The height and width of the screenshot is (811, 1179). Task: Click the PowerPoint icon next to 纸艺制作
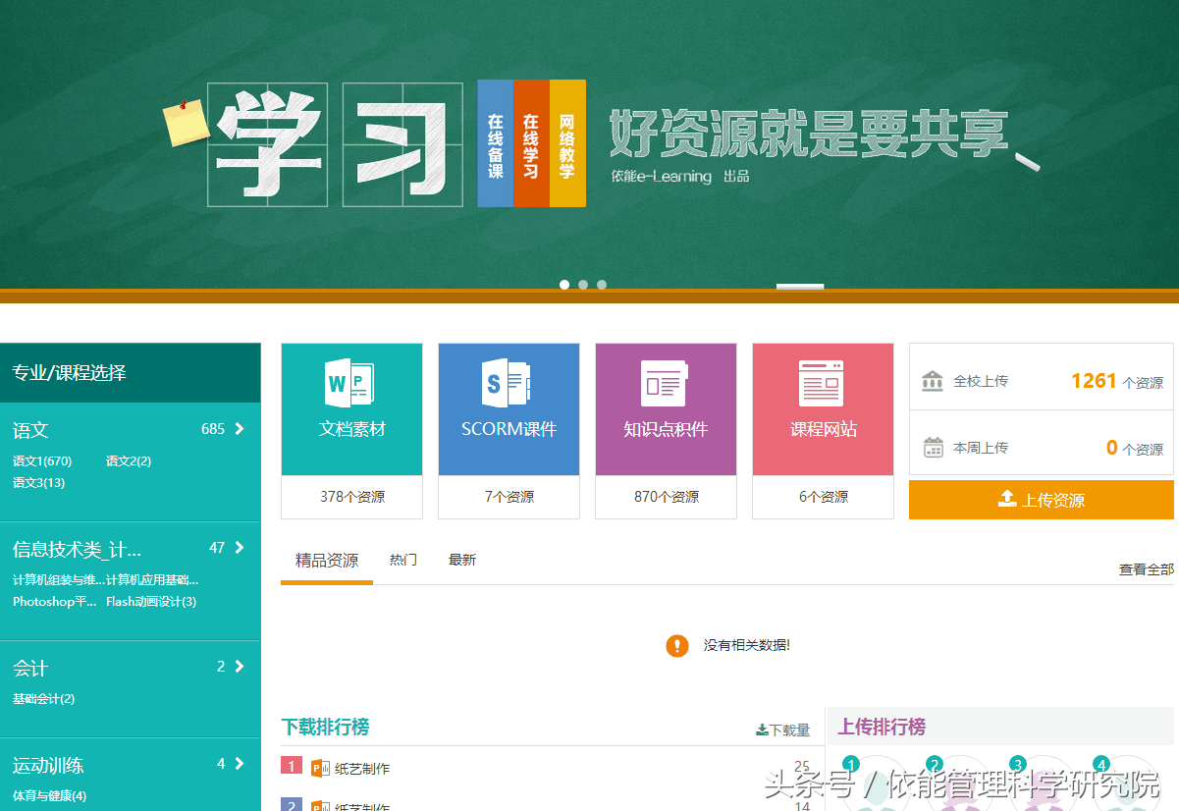coord(319,768)
